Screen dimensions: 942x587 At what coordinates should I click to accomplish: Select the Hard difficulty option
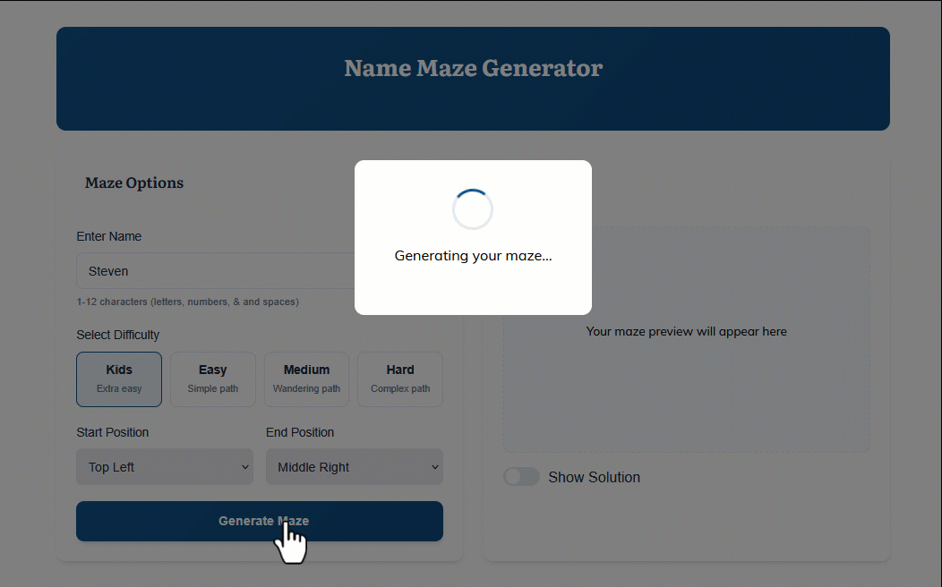(400, 379)
